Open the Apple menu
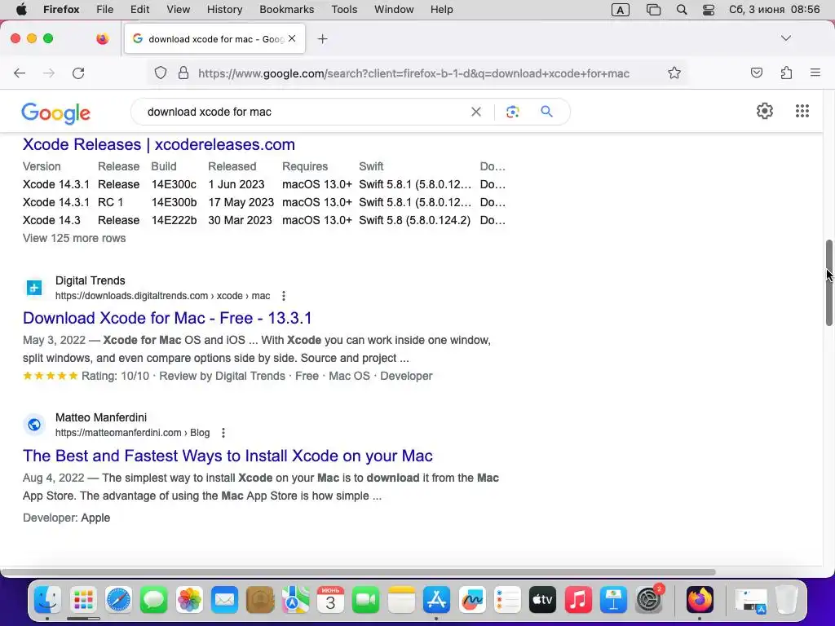This screenshot has width=835, height=626. 21,10
